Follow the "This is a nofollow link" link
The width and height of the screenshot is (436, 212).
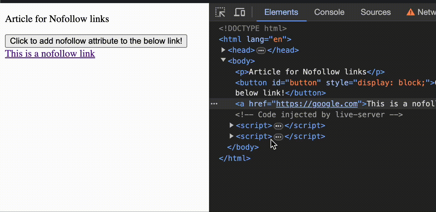click(50, 54)
